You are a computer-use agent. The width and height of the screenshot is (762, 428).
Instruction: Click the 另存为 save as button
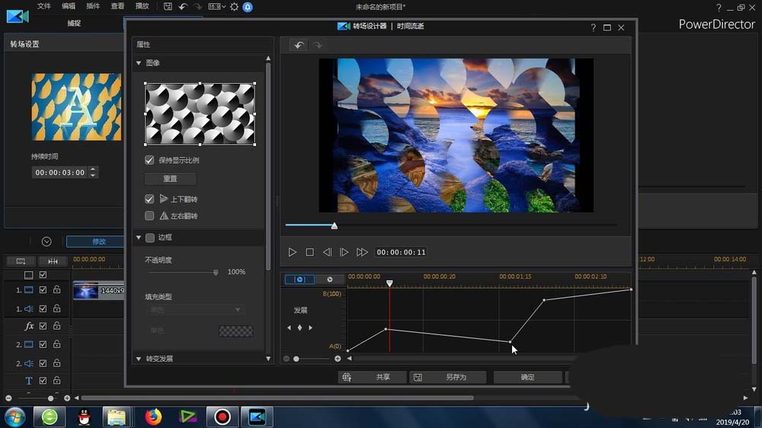point(448,377)
